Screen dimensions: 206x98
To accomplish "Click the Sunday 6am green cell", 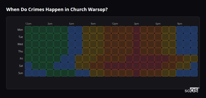I will click(72, 73).
